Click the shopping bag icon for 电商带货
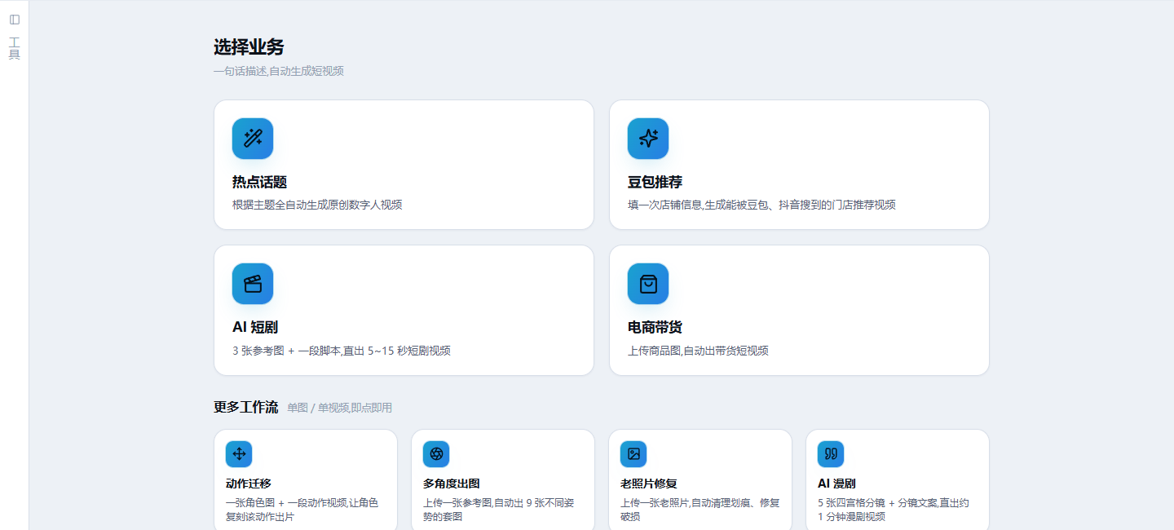The height and width of the screenshot is (530, 1174). [648, 284]
